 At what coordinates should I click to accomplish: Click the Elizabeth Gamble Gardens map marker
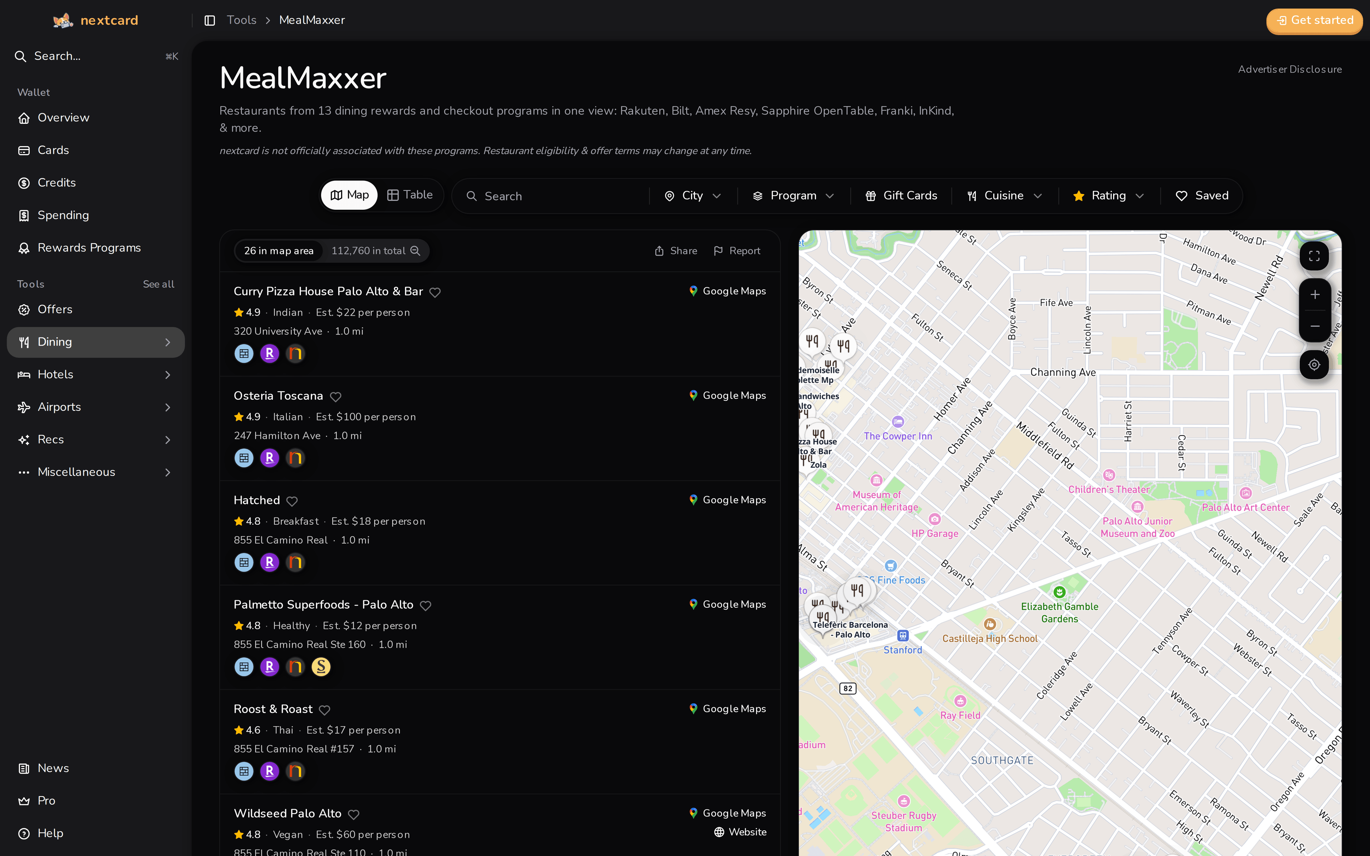1059,593
